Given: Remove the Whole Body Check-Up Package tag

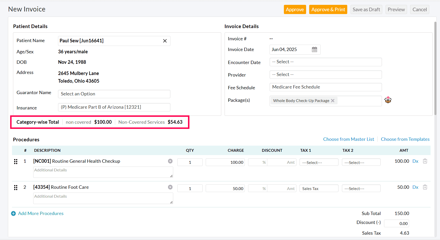Looking at the screenshot, I should 333,101.
